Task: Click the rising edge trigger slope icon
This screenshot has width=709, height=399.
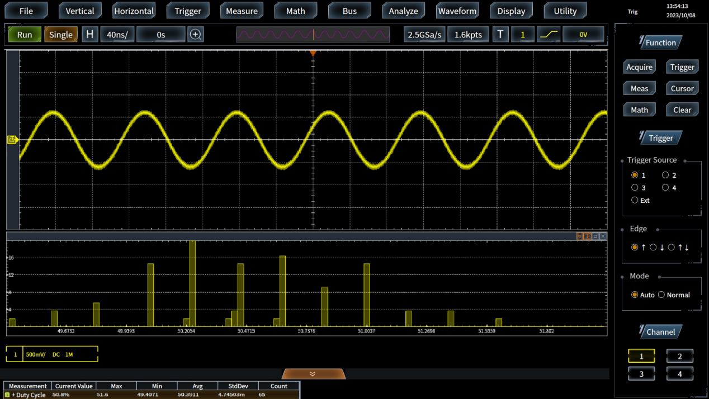Action: coord(549,35)
